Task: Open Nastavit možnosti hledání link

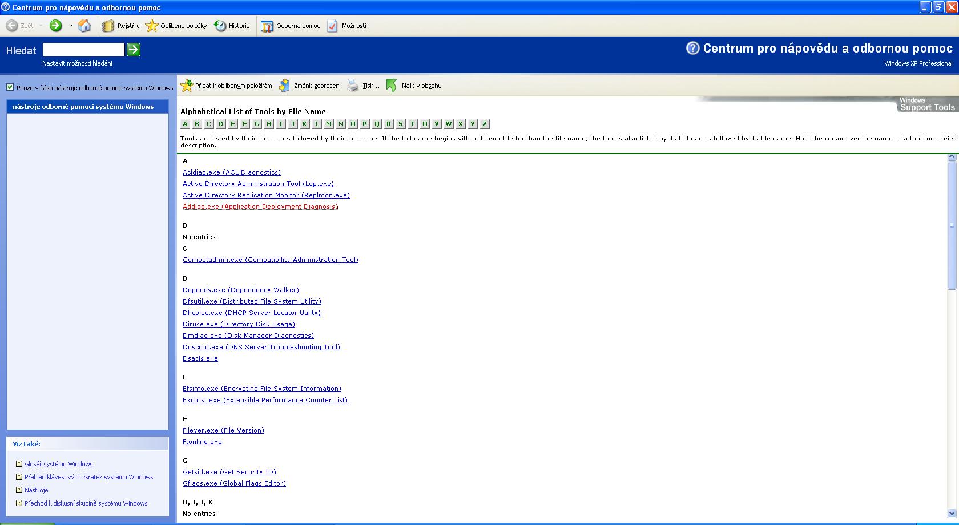Action: click(77, 63)
